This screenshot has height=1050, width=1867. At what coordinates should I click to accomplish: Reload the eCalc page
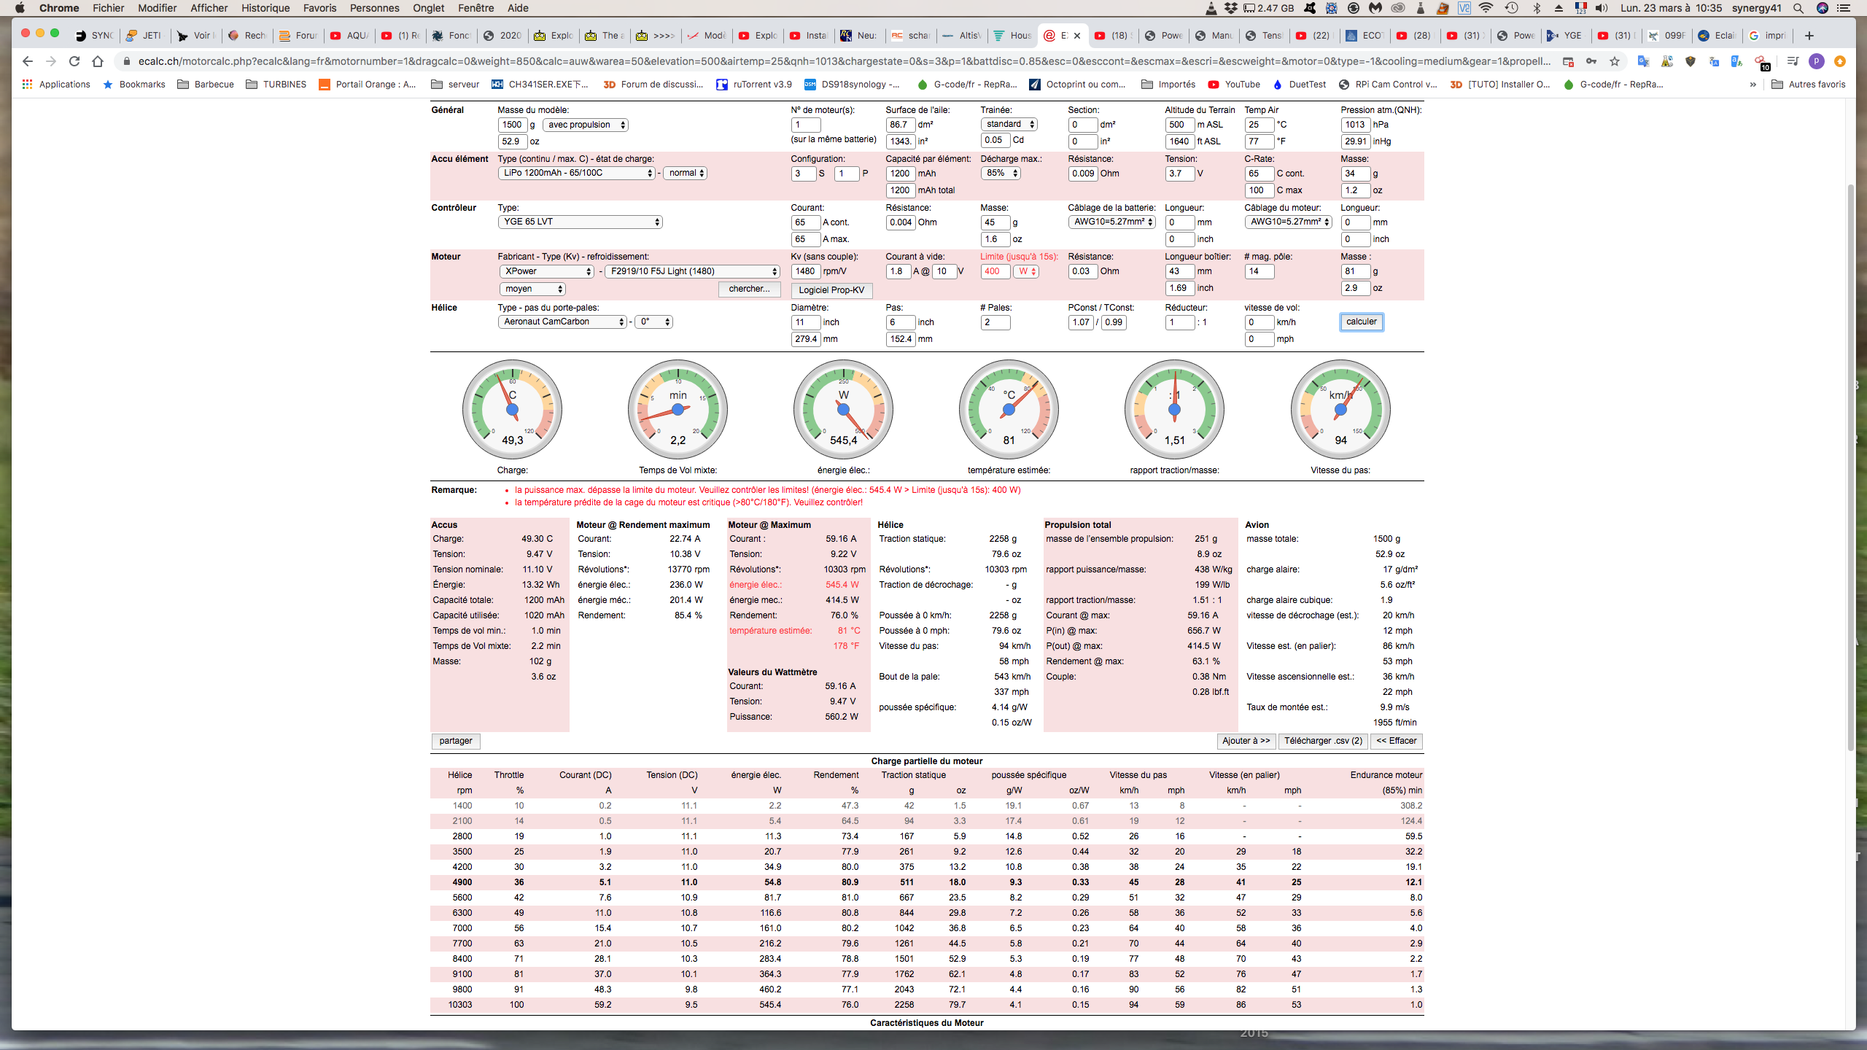click(x=74, y=61)
